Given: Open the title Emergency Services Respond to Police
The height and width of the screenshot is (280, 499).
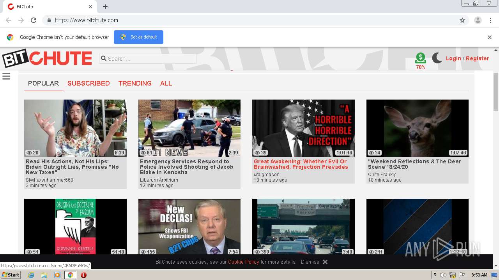Looking at the screenshot, I should 186,167.
